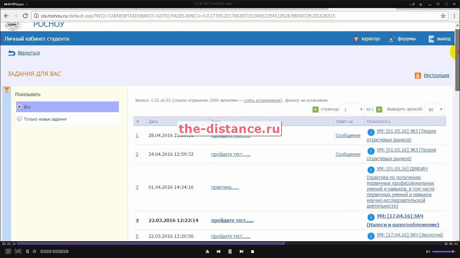Open the page number dropdown
The image size is (460, 258).
tap(352, 110)
